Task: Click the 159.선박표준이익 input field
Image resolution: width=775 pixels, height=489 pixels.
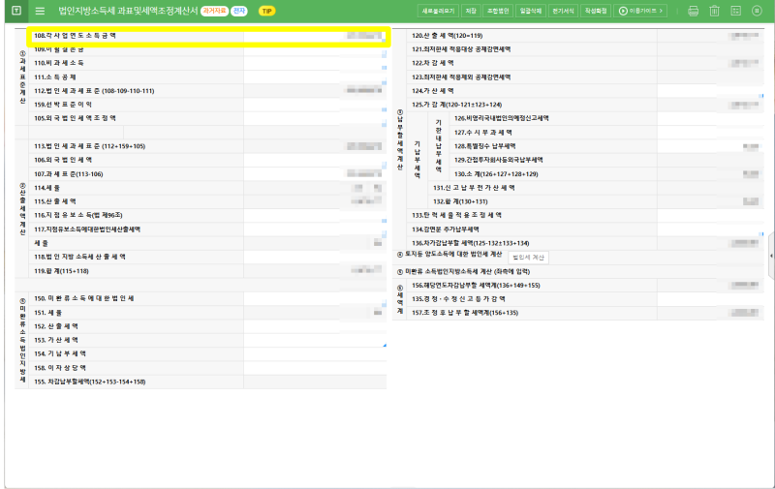Action: pyautogui.click(x=315, y=105)
